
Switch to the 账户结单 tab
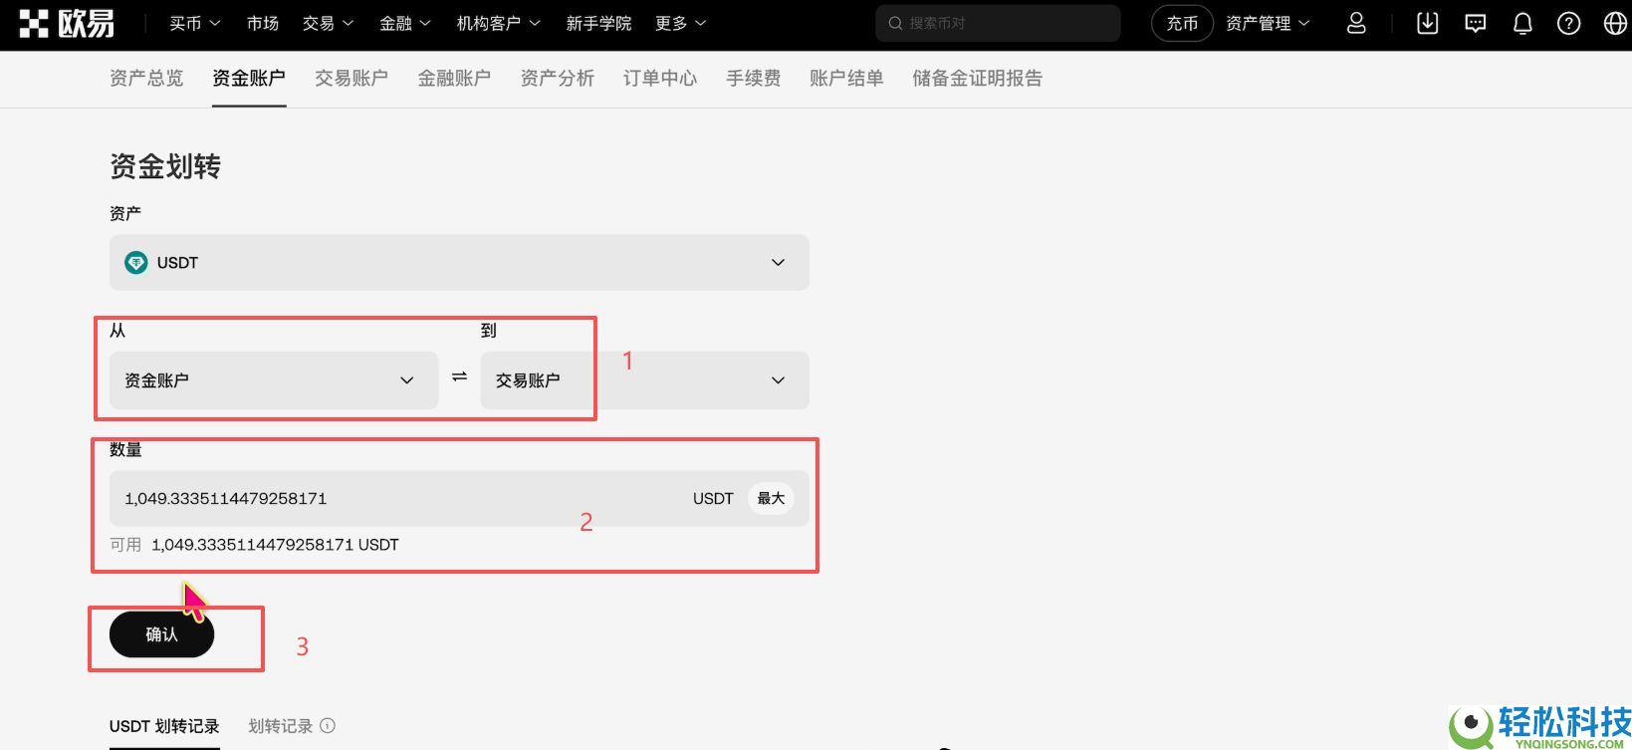(x=846, y=78)
